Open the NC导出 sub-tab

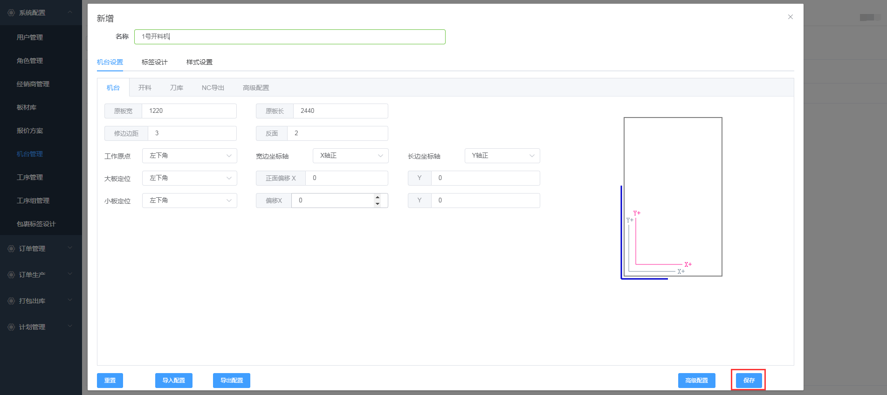tap(213, 88)
